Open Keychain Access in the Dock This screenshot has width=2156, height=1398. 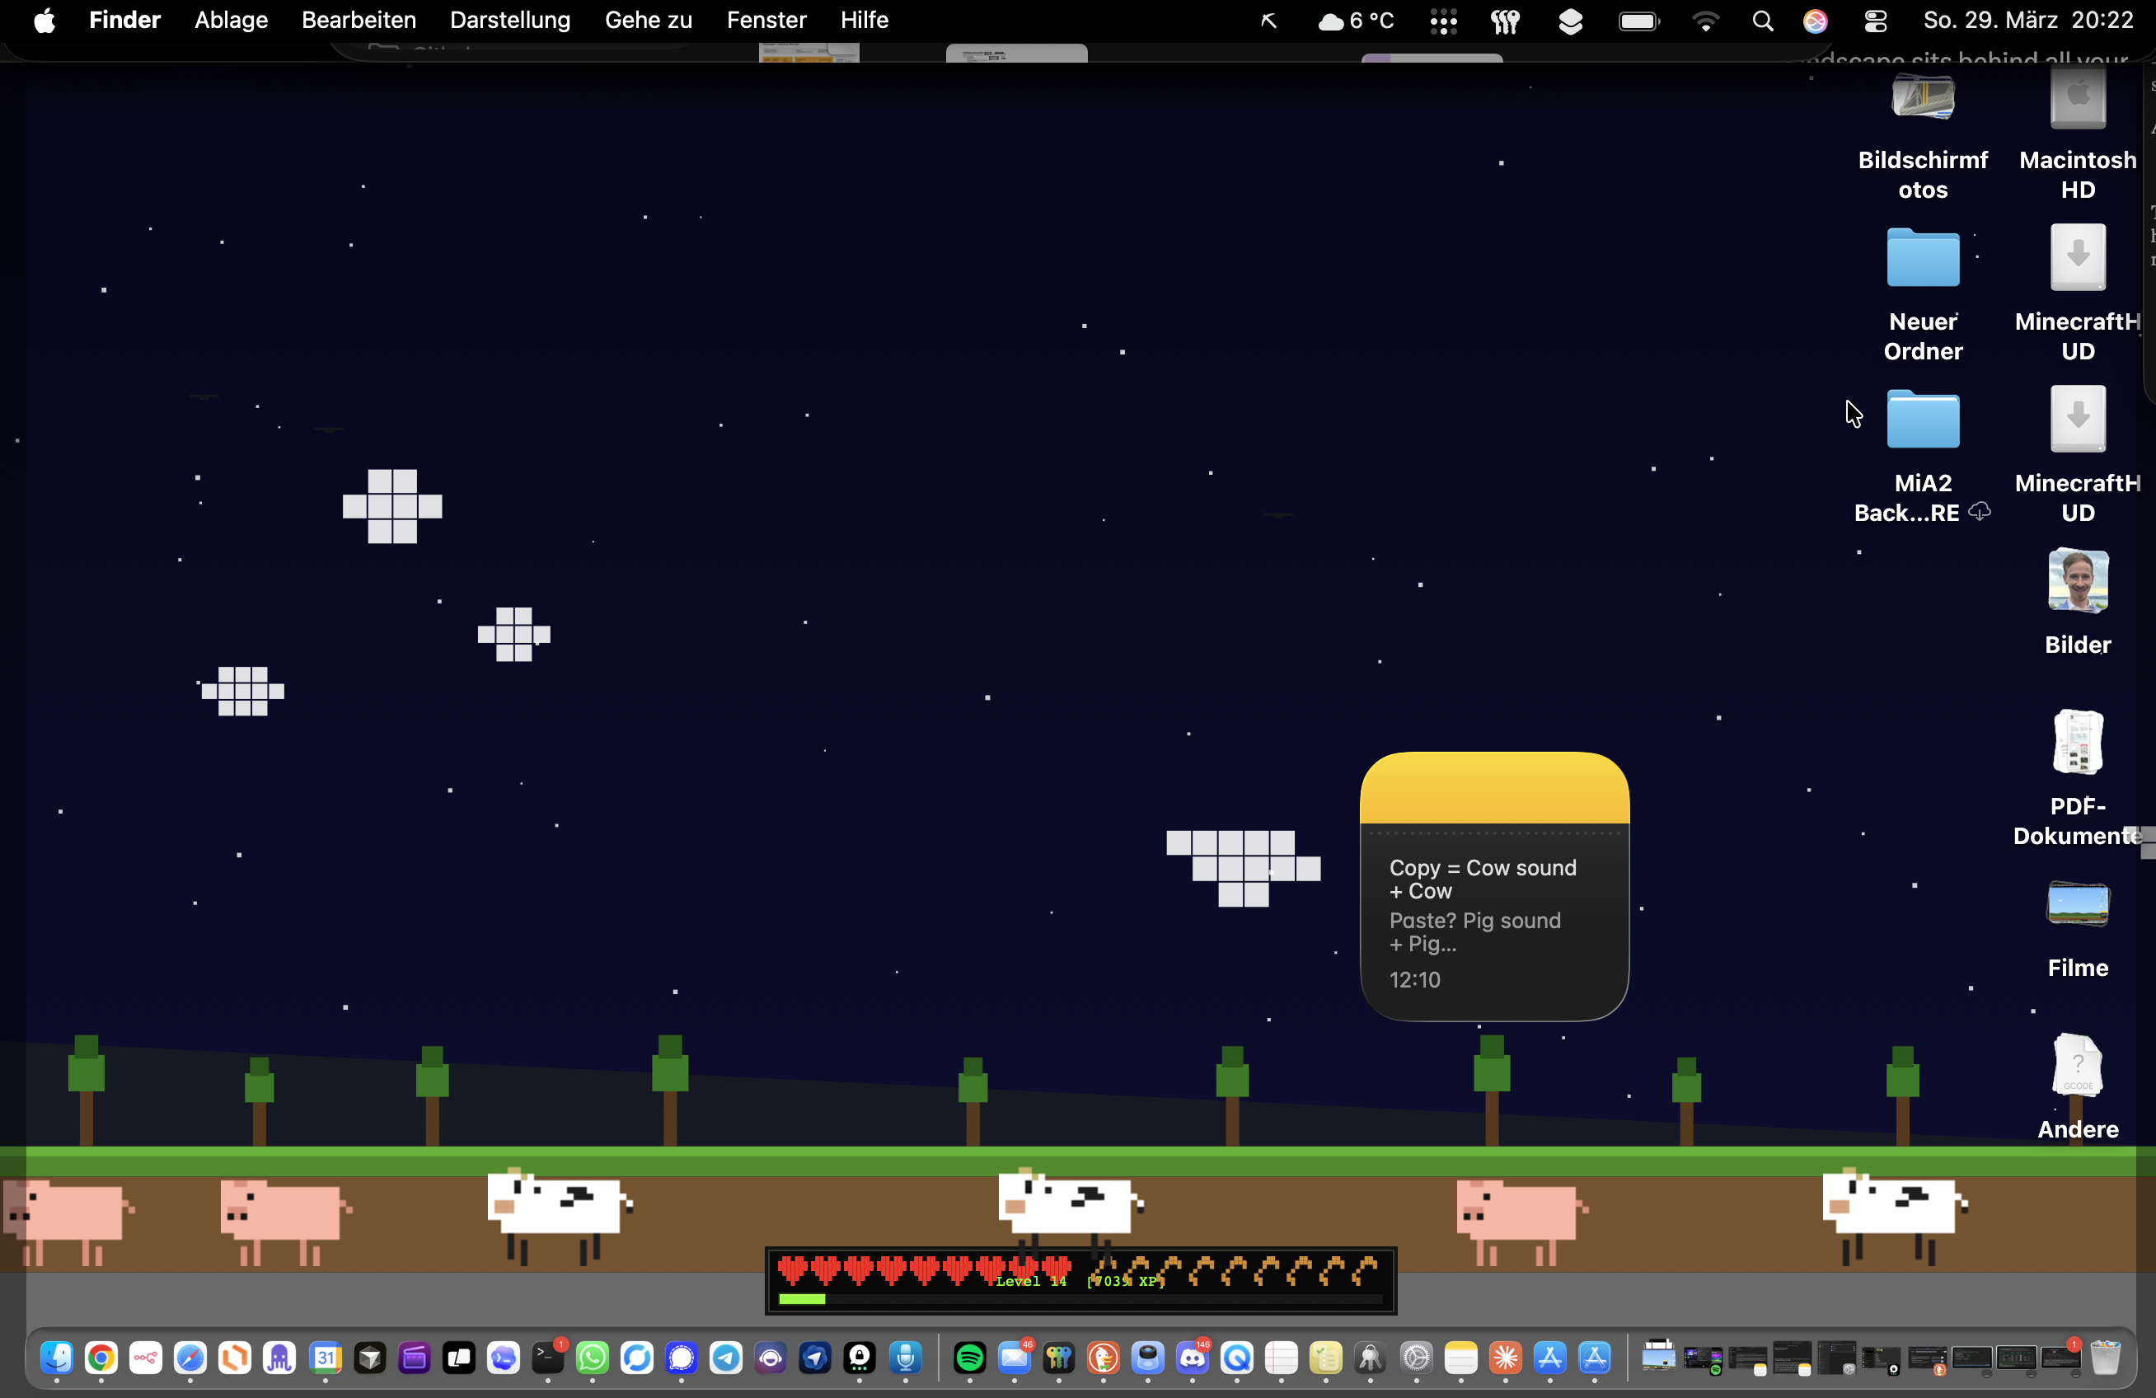1371,1358
